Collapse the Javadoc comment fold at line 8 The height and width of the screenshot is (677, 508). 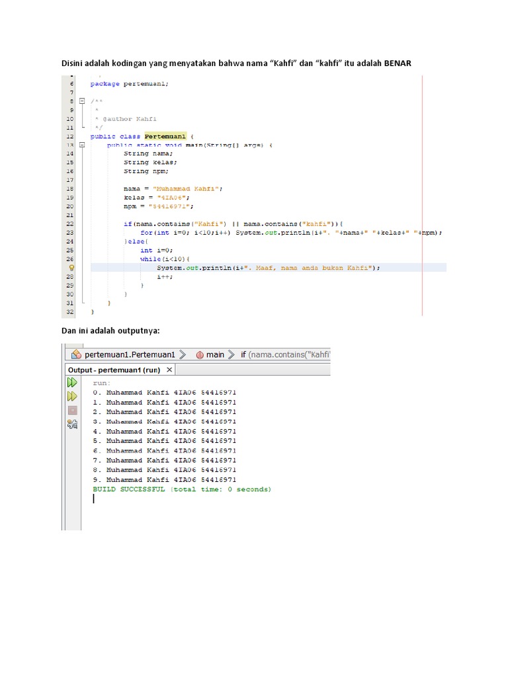[81, 101]
